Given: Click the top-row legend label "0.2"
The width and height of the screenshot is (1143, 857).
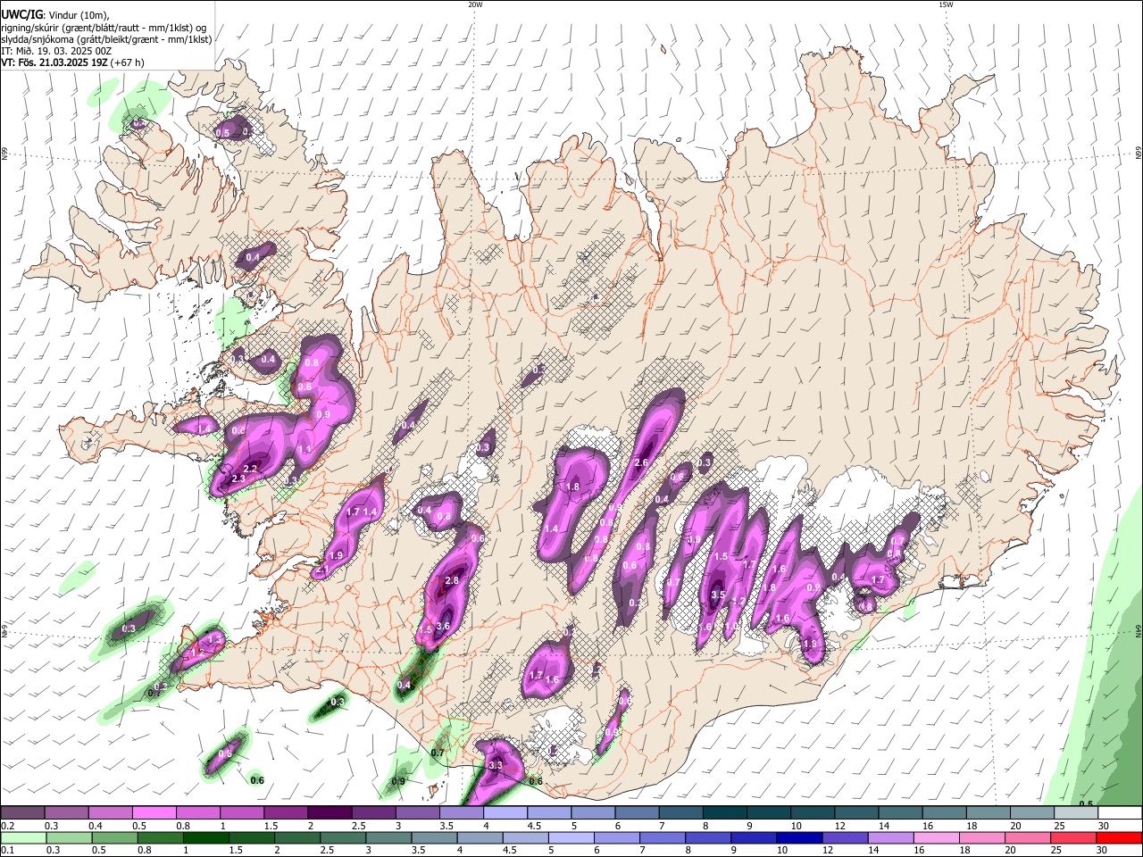Looking at the screenshot, I should point(6,826).
